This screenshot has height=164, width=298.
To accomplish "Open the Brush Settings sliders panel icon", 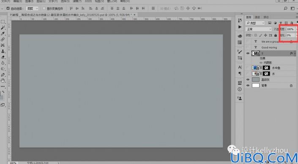I will [x=240, y=58].
